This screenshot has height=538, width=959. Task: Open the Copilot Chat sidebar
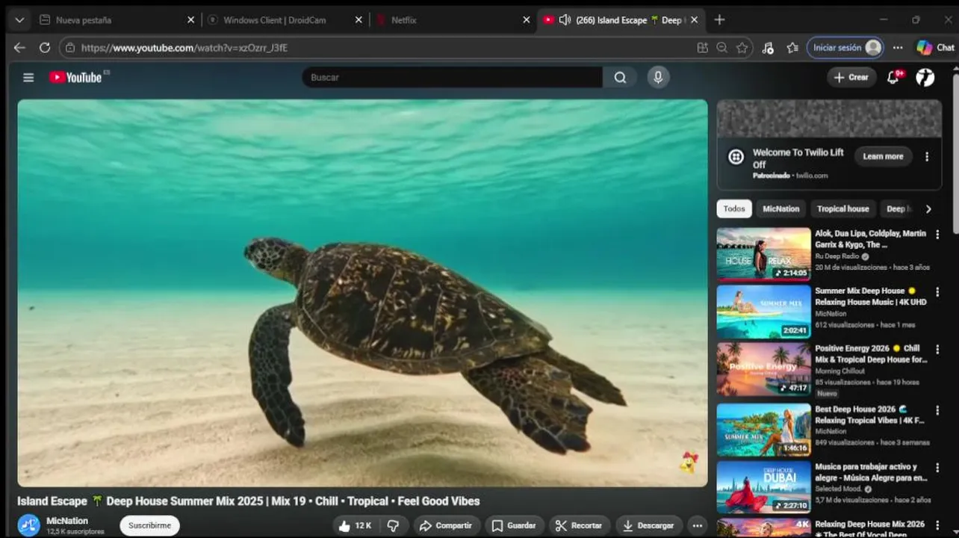pyautogui.click(x=935, y=48)
